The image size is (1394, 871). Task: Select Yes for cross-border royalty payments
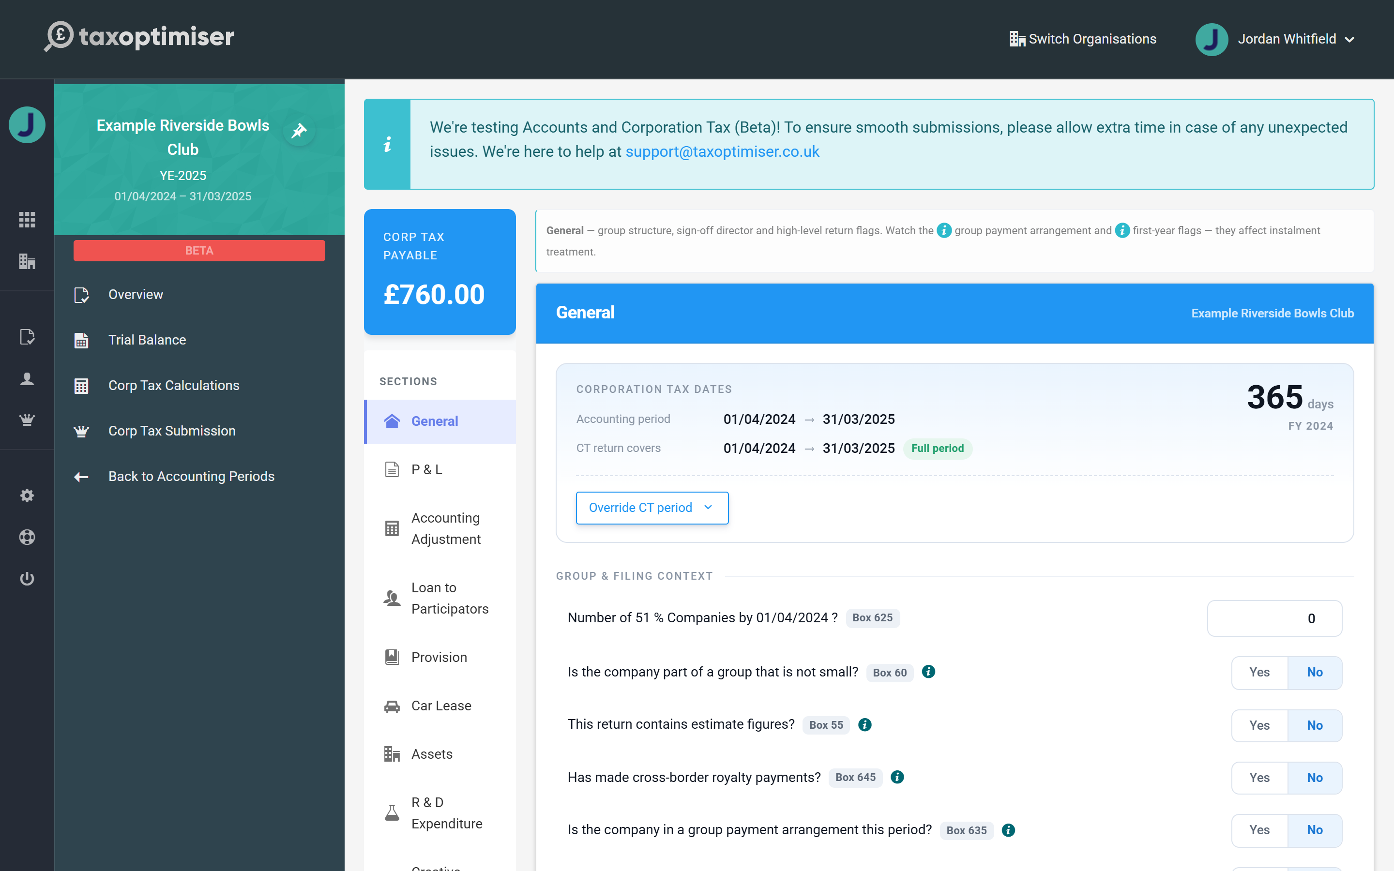[x=1259, y=778]
